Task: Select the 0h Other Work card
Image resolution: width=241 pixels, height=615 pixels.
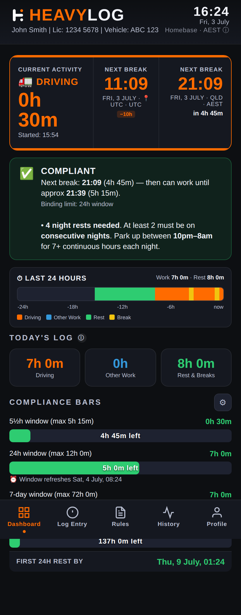Action: [120, 368]
